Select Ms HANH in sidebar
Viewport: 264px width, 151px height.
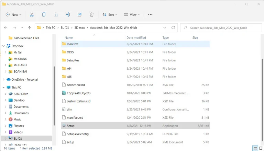(20, 65)
